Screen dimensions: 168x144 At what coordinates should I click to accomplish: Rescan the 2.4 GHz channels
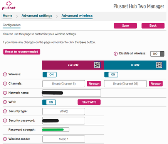94,84
